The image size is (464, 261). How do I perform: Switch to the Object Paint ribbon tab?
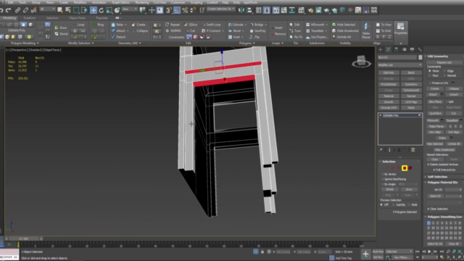(78, 18)
